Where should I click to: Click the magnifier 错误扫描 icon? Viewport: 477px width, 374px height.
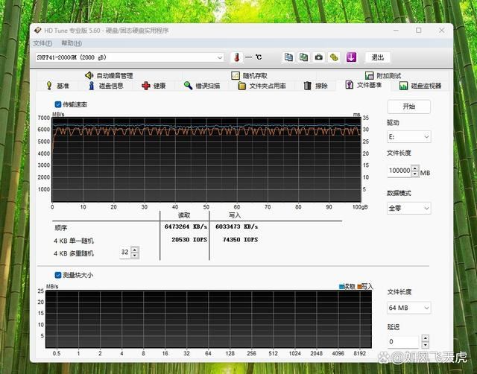pos(188,86)
